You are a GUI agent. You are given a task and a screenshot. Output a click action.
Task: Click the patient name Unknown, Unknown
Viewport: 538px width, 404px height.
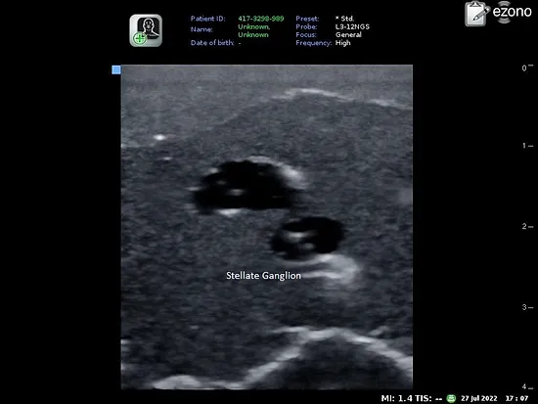click(x=254, y=30)
